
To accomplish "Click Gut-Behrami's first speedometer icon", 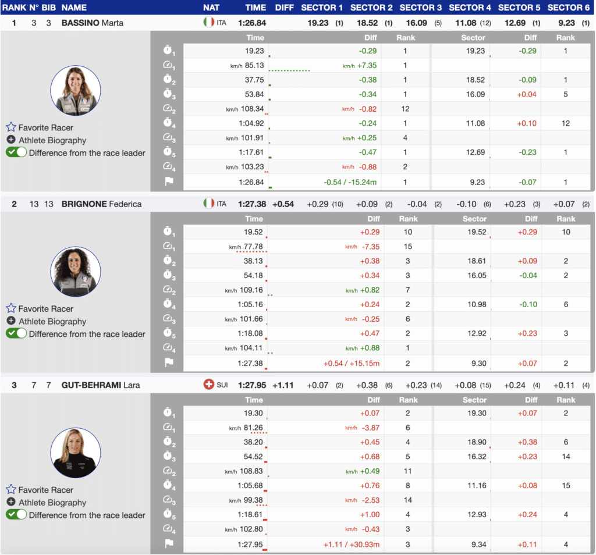I will point(169,428).
